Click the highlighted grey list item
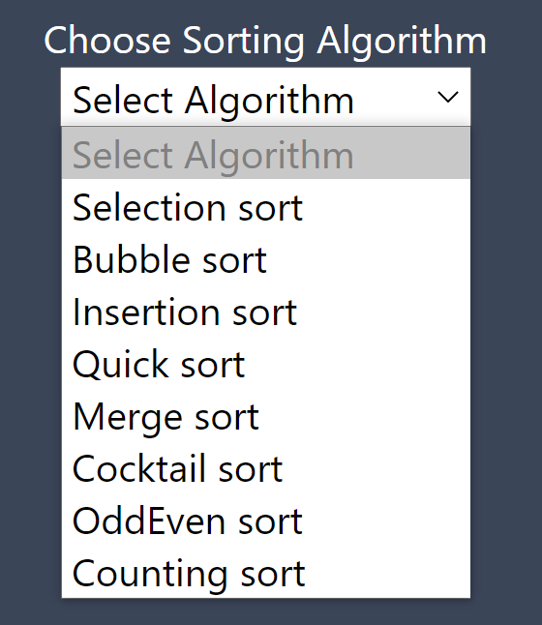This screenshot has height=625, width=542. click(x=266, y=154)
